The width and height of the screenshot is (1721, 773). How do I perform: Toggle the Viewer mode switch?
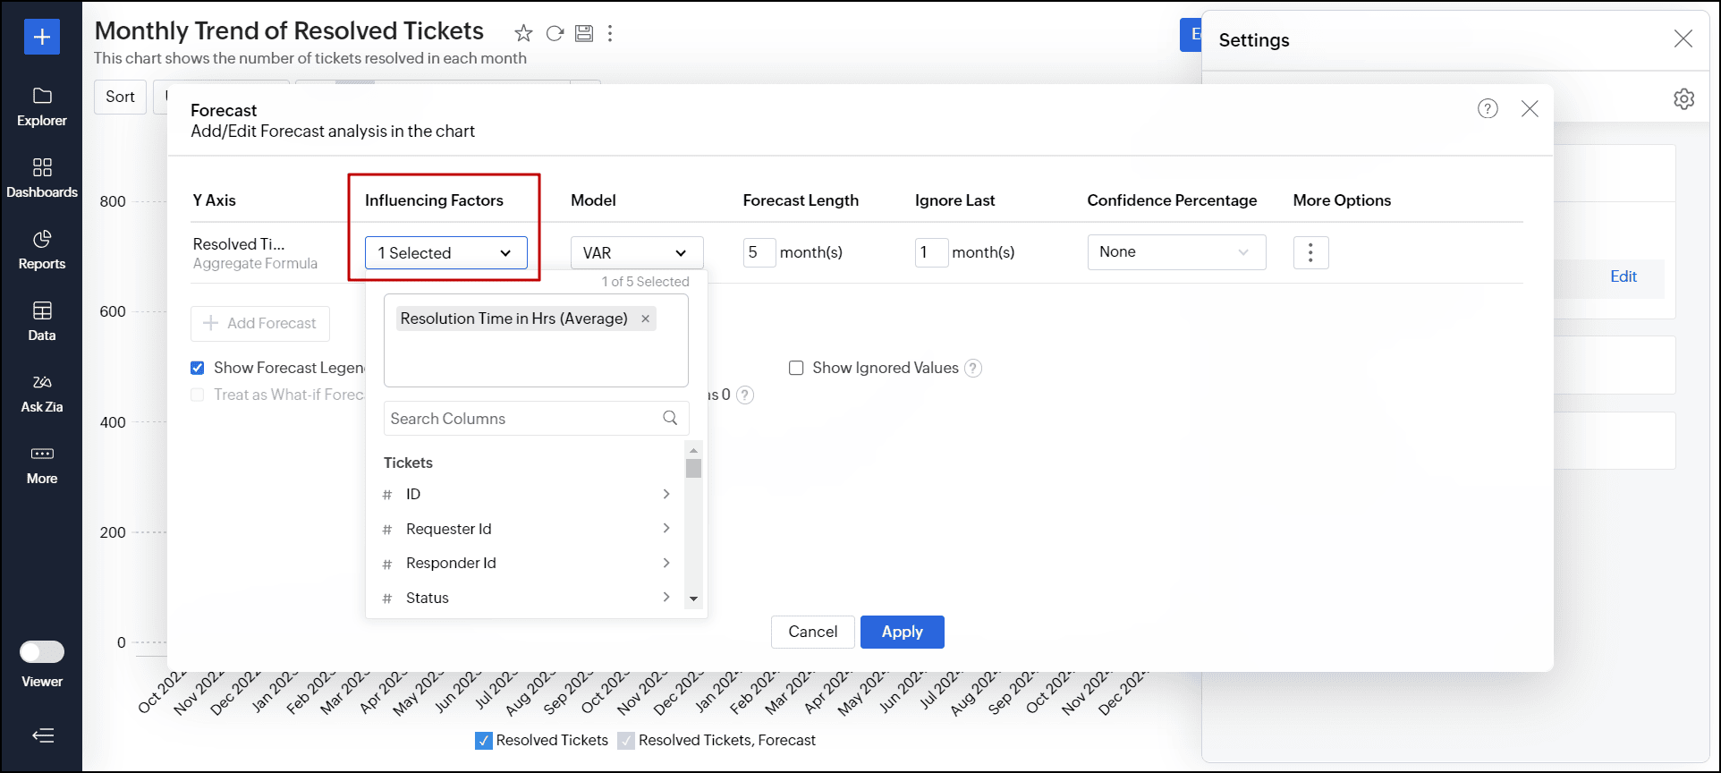[x=42, y=651]
